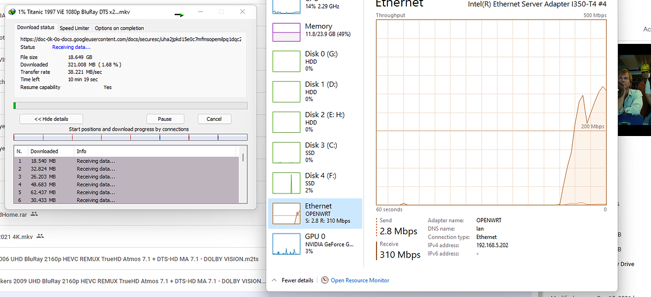Click the Resource Monitor gauge icon
The image size is (651, 297).
click(324, 280)
